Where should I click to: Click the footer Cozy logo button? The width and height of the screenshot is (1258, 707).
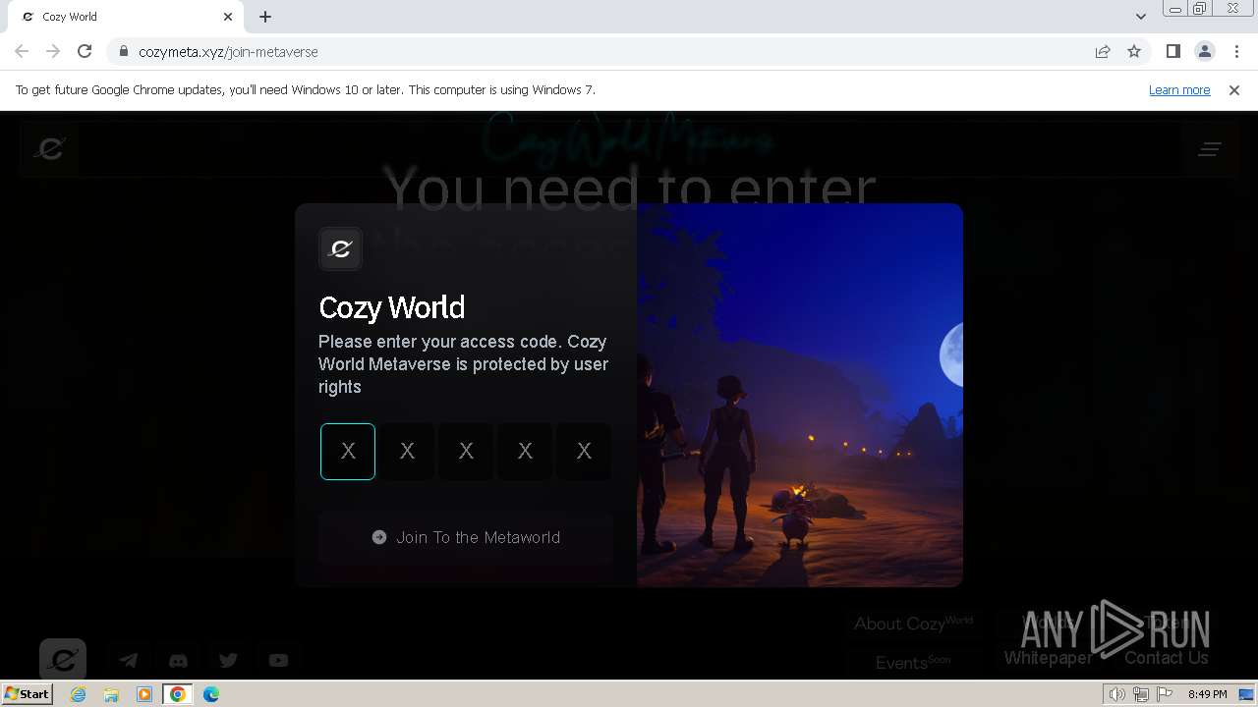point(63,659)
